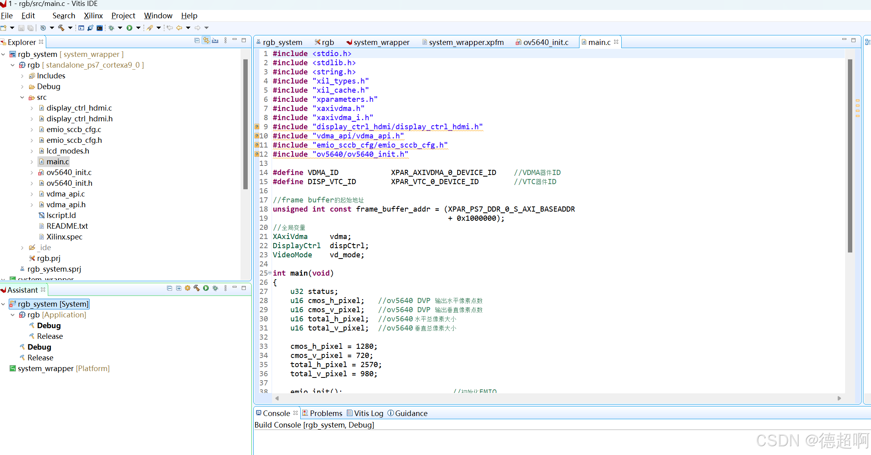Select ov5640_init.h file in Explorer
This screenshot has height=455, width=871.
click(69, 183)
